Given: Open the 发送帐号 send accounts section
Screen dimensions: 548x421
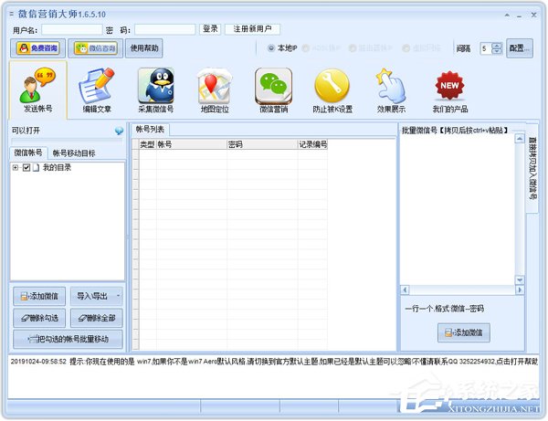Looking at the screenshot, I should click(37, 90).
